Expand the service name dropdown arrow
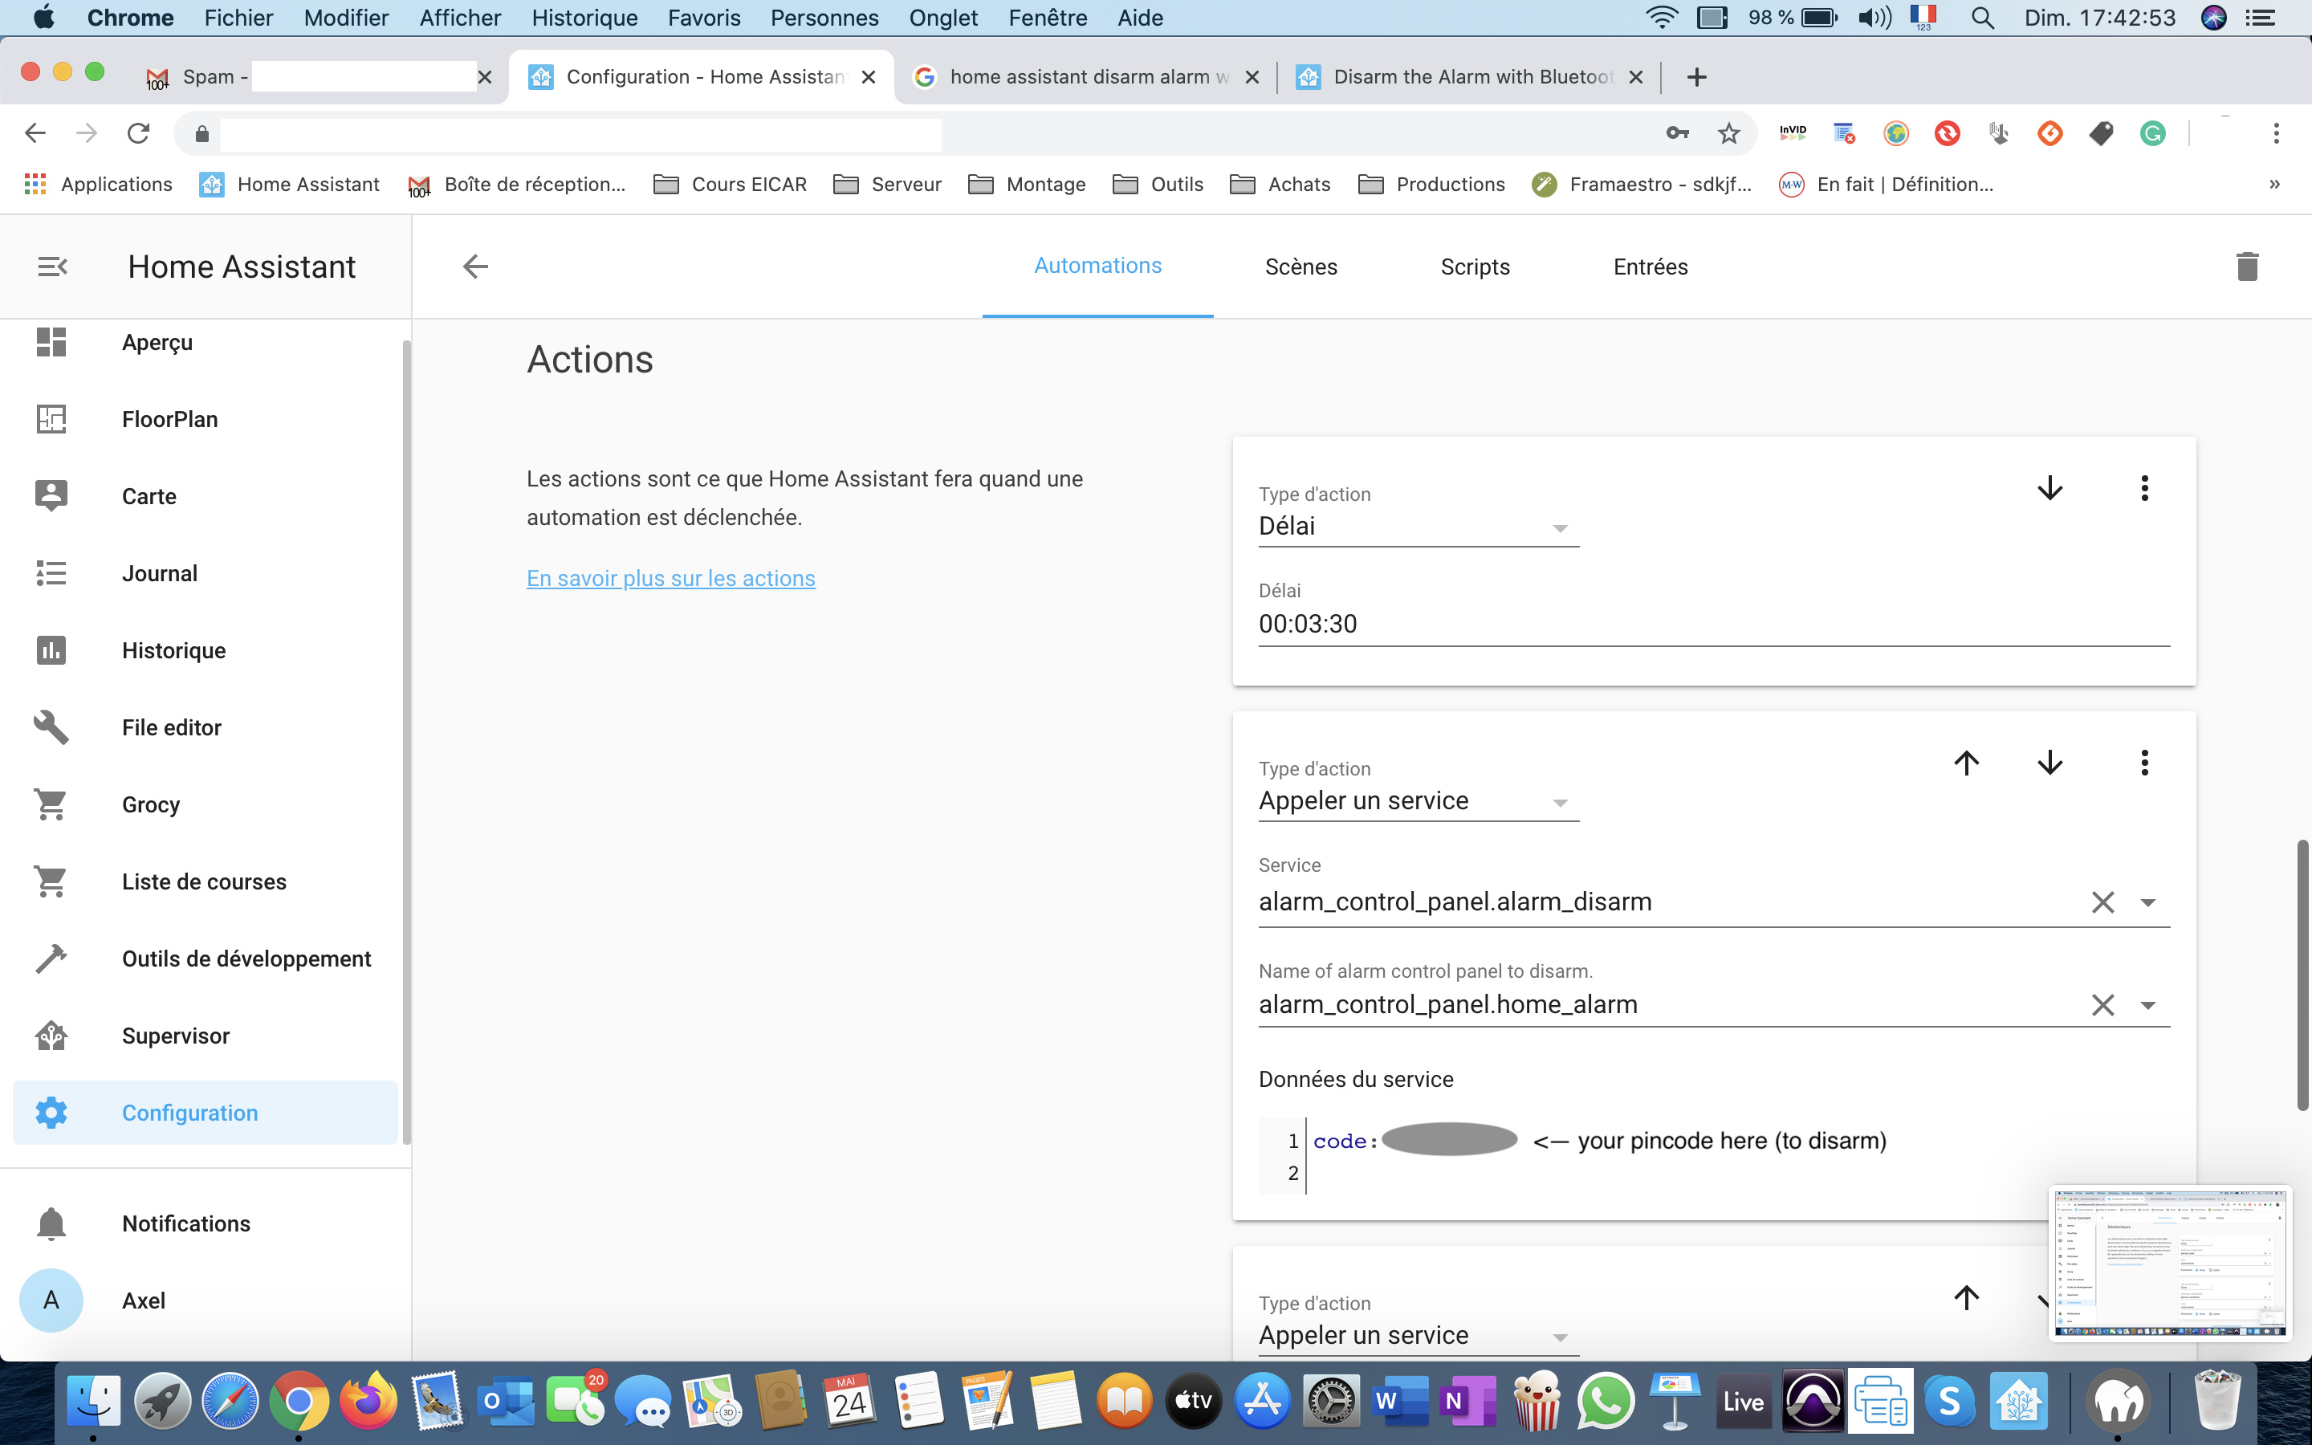Screen dimensions: 2312x1445 pyautogui.click(x=2147, y=902)
